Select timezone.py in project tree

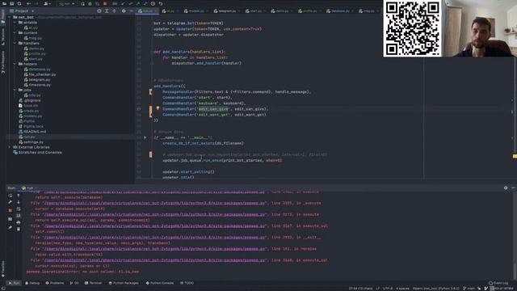[40, 85]
